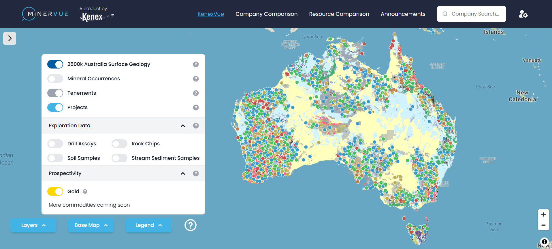Open the Company Comparison page
552x249 pixels.
point(266,14)
